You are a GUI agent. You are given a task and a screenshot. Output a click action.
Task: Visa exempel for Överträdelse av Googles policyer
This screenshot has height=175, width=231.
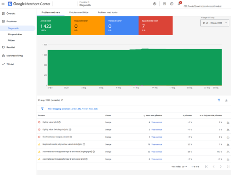pos(157,137)
